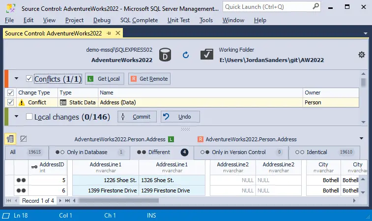Select the cell 1226 Shoe St.

(x=105, y=180)
